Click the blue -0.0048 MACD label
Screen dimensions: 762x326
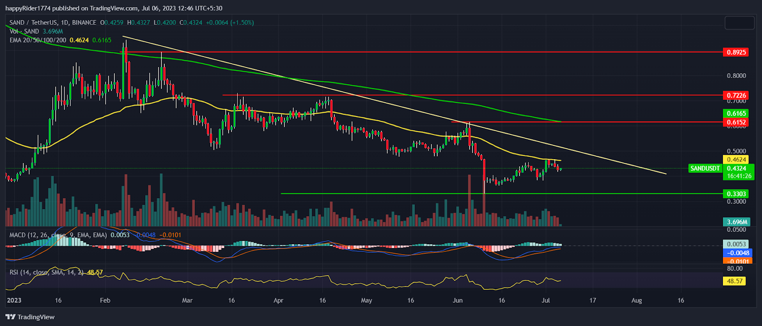point(737,253)
